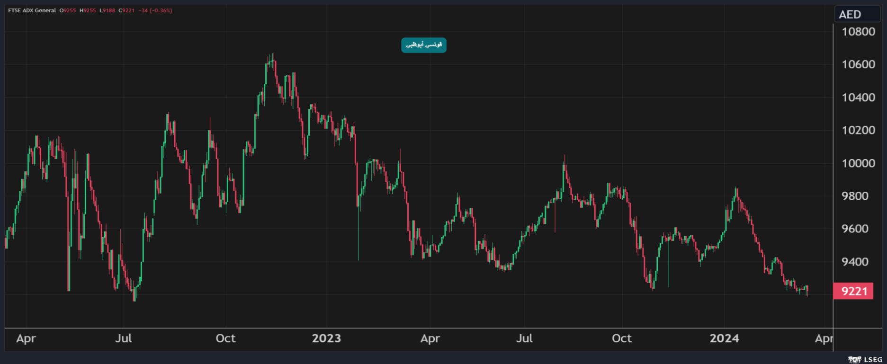
Task: Click the 9400 price axis label
Action: click(x=855, y=262)
